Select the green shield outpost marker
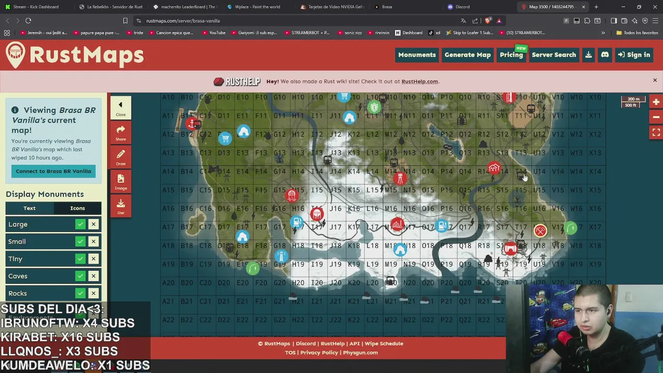The height and width of the screenshot is (373, 663). pyautogui.click(x=374, y=107)
